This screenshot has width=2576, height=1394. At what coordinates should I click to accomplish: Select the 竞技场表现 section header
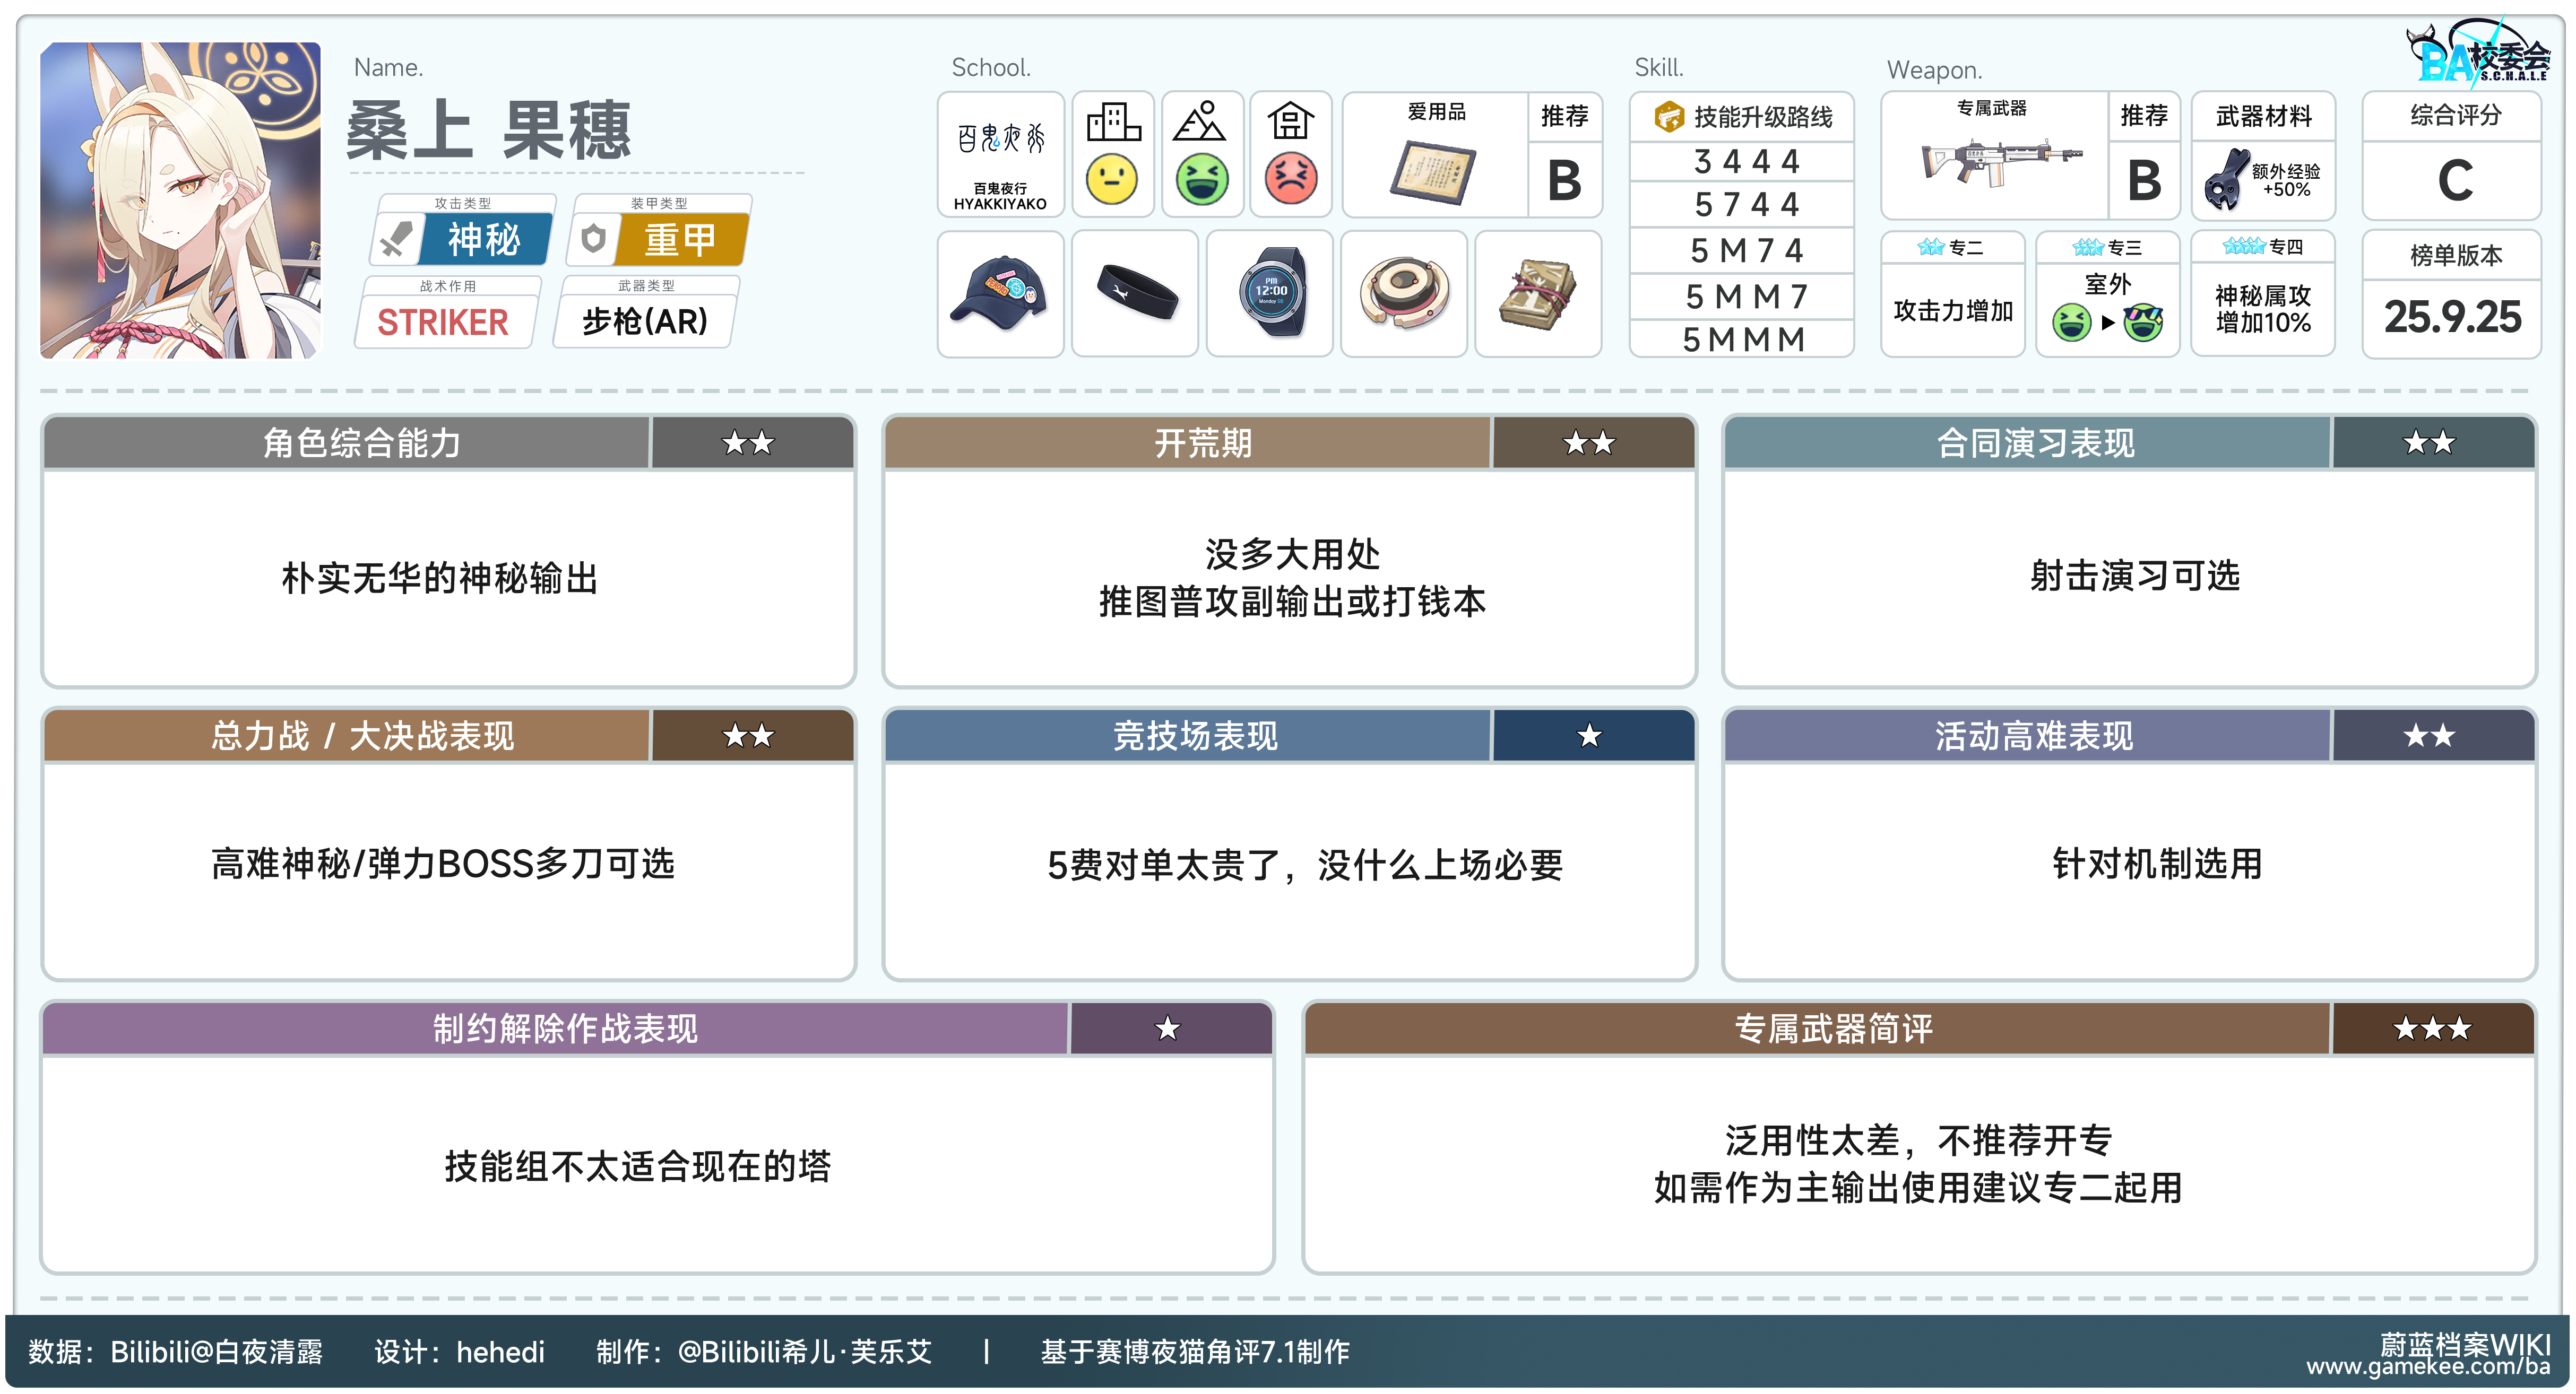coord(1195,736)
